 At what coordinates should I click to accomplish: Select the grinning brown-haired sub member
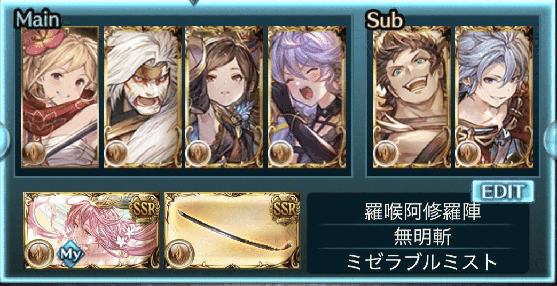(x=411, y=97)
